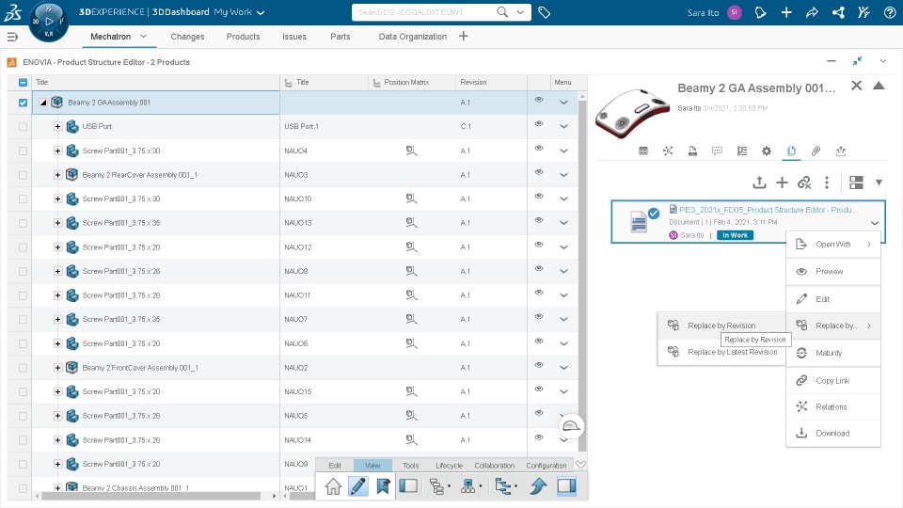Open the Tools toolbar tab
903x508 pixels.
coord(411,466)
